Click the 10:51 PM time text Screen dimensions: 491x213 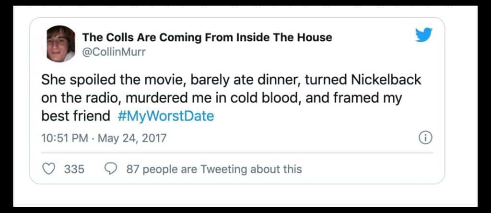[x=65, y=139]
